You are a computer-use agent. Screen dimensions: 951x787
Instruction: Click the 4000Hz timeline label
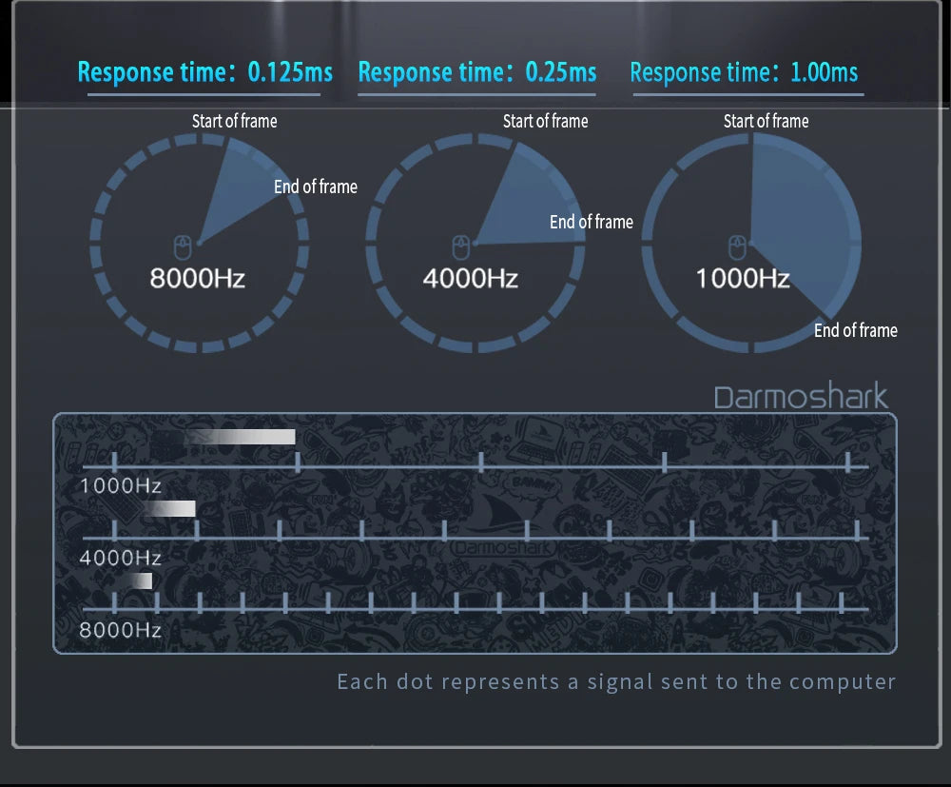tap(121, 558)
